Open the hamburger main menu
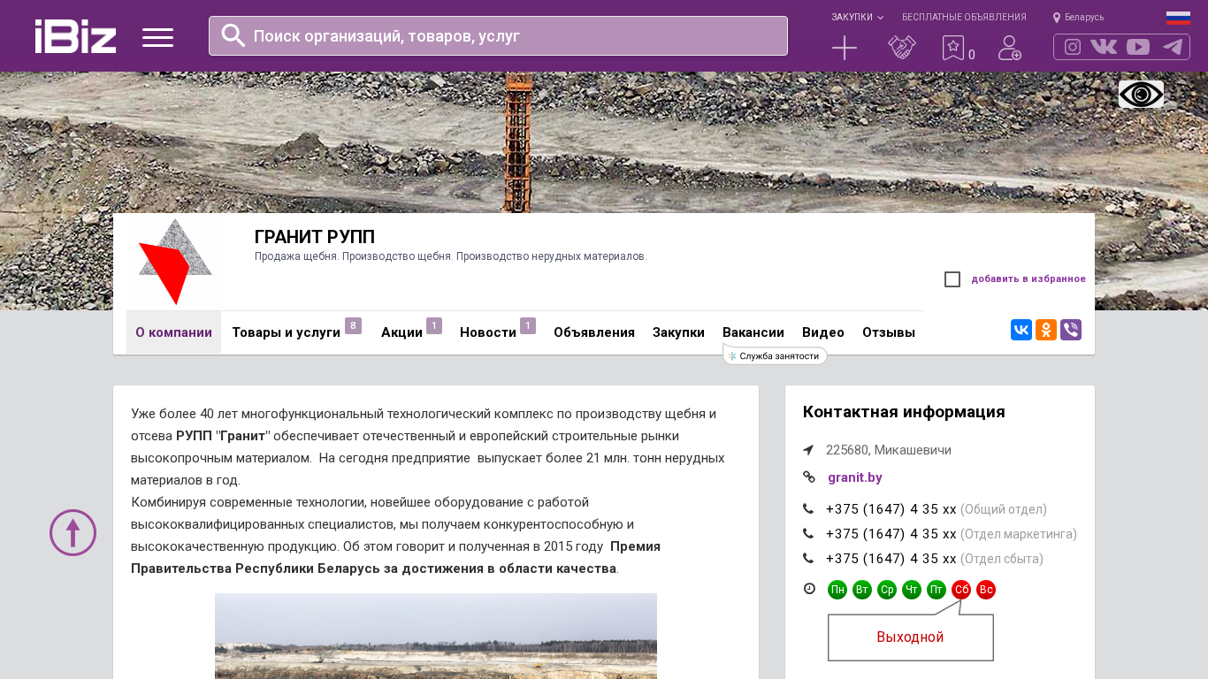This screenshot has height=679, width=1208. coord(157,37)
